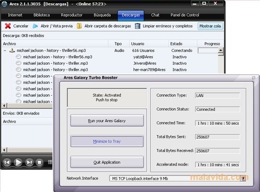Click the clock icon beside yatzi@Ares source row
Screen dimensions: 260x192
pyautogui.click(x=18, y=57)
